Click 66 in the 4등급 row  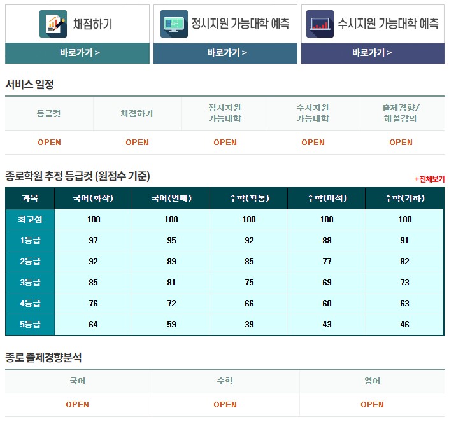click(x=249, y=304)
